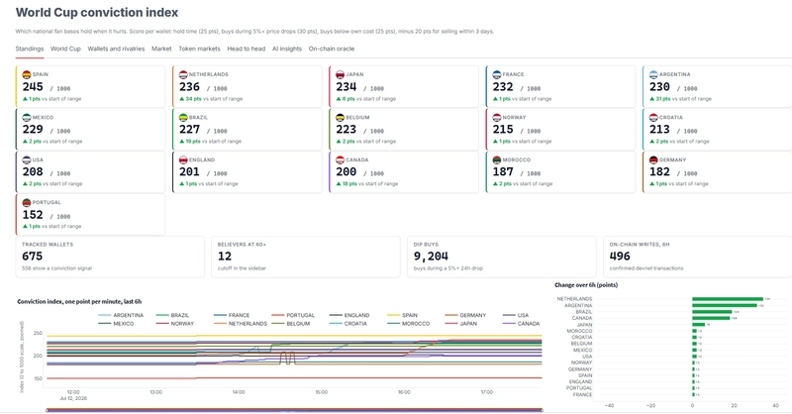This screenshot has width=792, height=414.
Task: Click the Netherlands flag icon
Action: click(x=183, y=74)
